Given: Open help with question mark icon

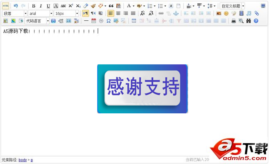Looking at the screenshot, I should (x=256, y=21).
